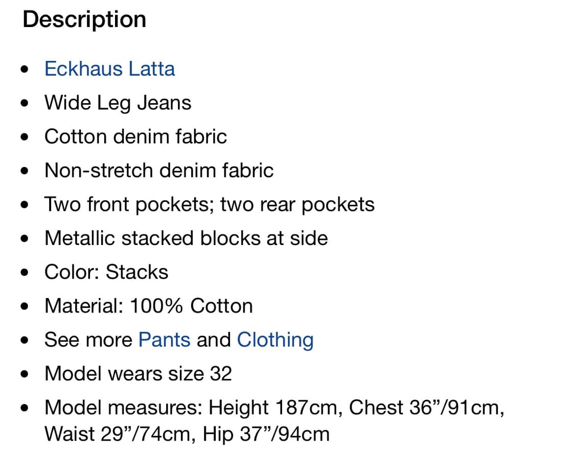Image resolution: width=575 pixels, height=462 pixels.
Task: Open the Clothing category link
Action: (275, 340)
